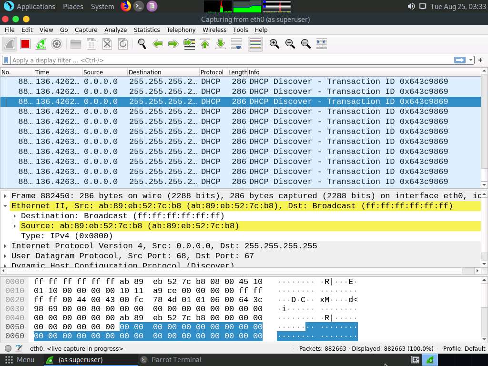This screenshot has height=366, width=488.
Task: Go forward in packet history arrow
Action: pyautogui.click(x=173, y=44)
